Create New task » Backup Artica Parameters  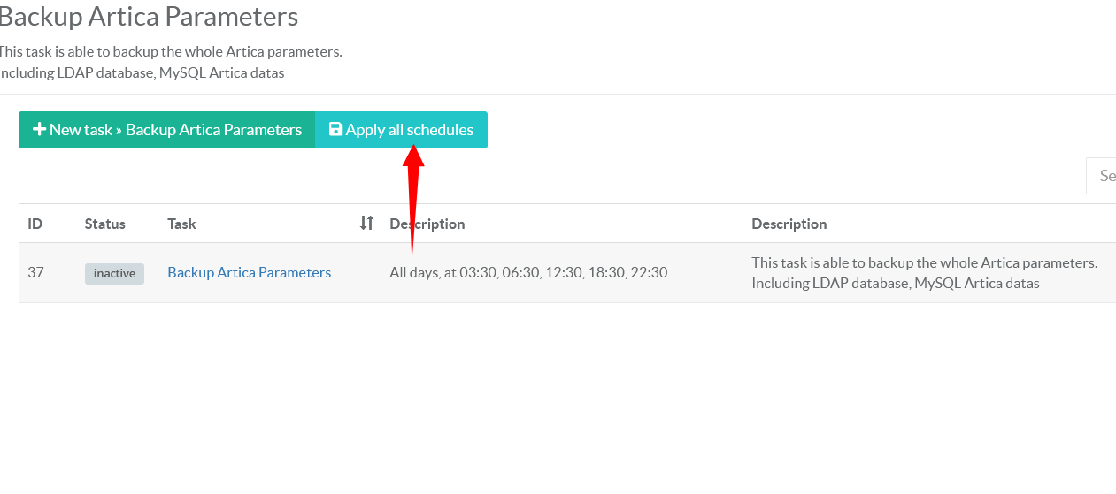[x=167, y=130]
